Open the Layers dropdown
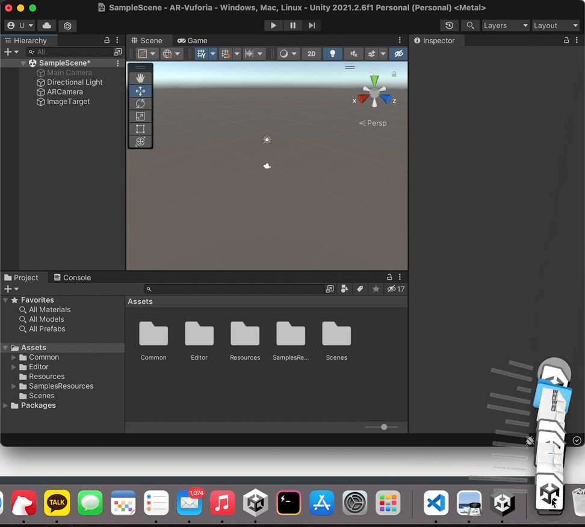Image resolution: width=585 pixels, height=527 pixels. click(x=506, y=25)
